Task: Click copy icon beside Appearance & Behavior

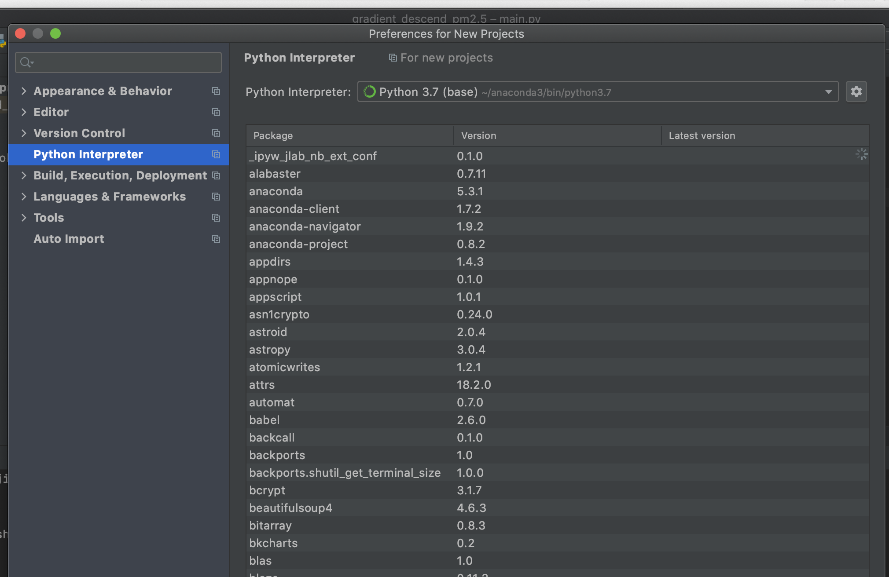Action: pyautogui.click(x=216, y=91)
